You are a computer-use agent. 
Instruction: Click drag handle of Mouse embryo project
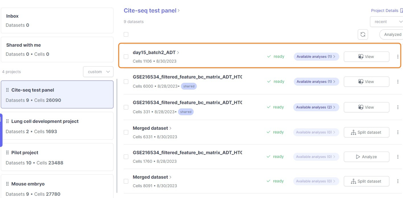coord(8,184)
